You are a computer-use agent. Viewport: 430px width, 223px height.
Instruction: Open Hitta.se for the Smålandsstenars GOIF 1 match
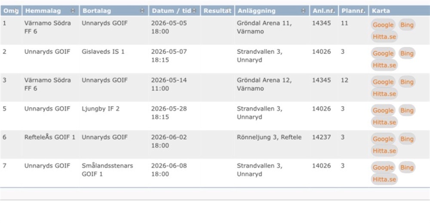[384, 179]
